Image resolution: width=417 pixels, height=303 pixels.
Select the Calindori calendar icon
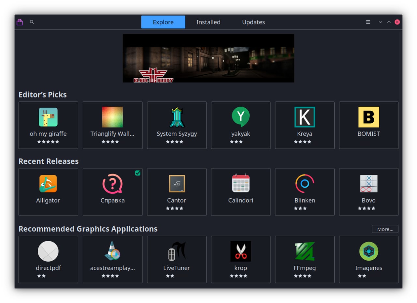coord(241,183)
